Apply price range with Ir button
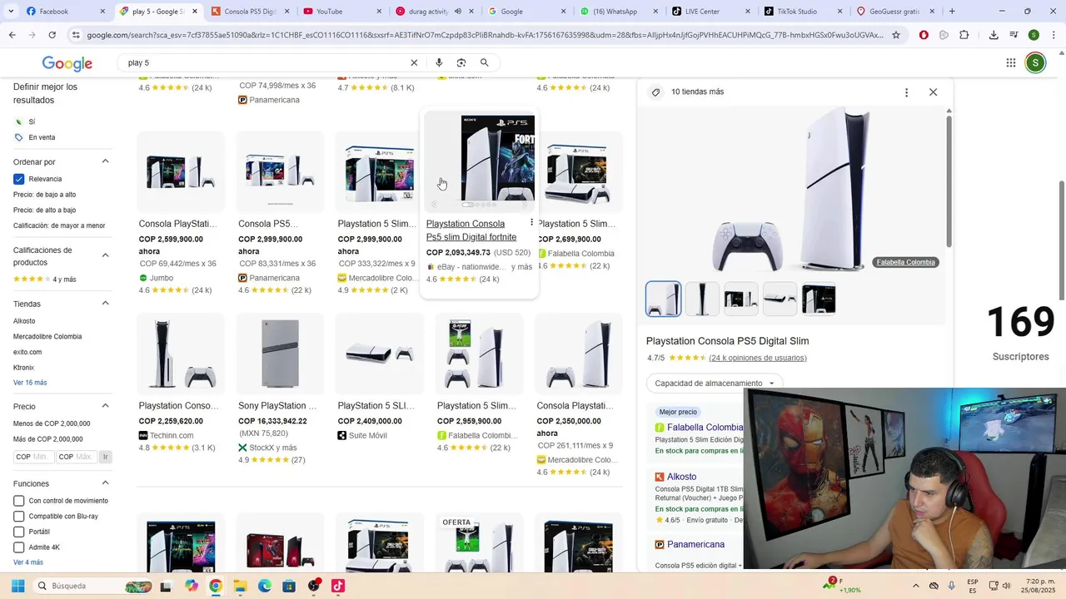 105,457
